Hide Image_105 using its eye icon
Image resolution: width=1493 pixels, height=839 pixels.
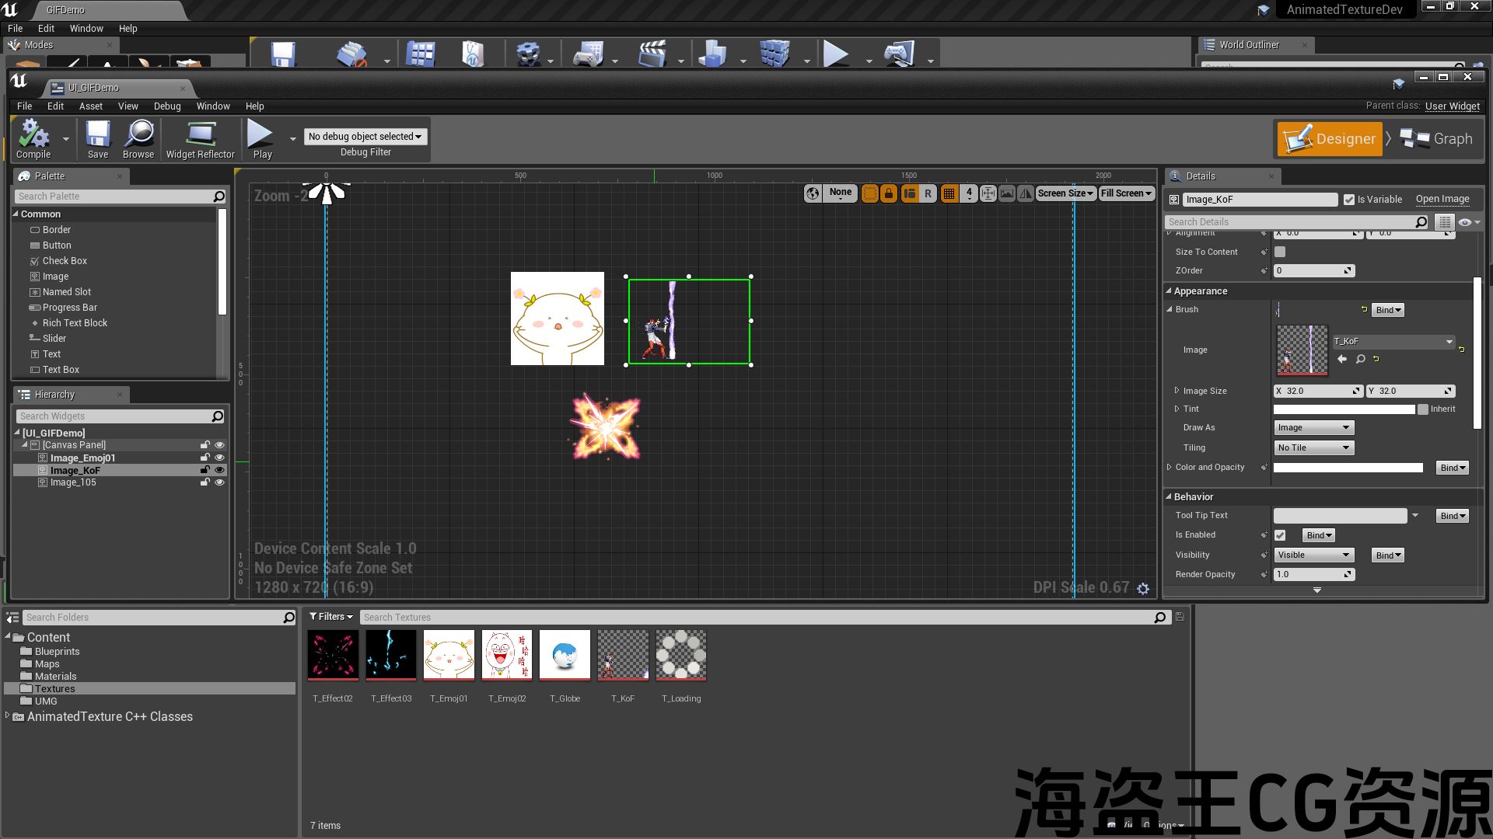tap(219, 482)
